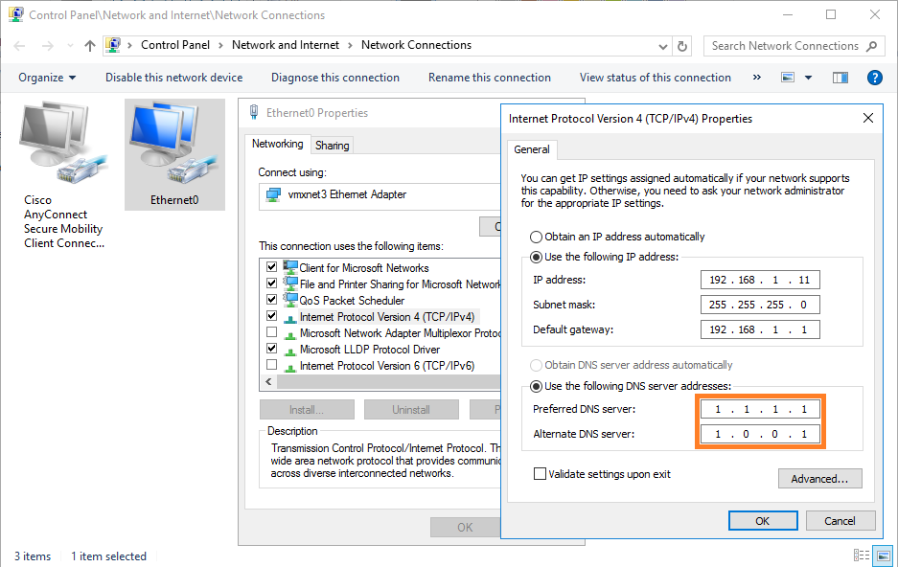Image resolution: width=898 pixels, height=567 pixels.
Task: Click Diagnose this connection in toolbar
Action: coord(334,78)
